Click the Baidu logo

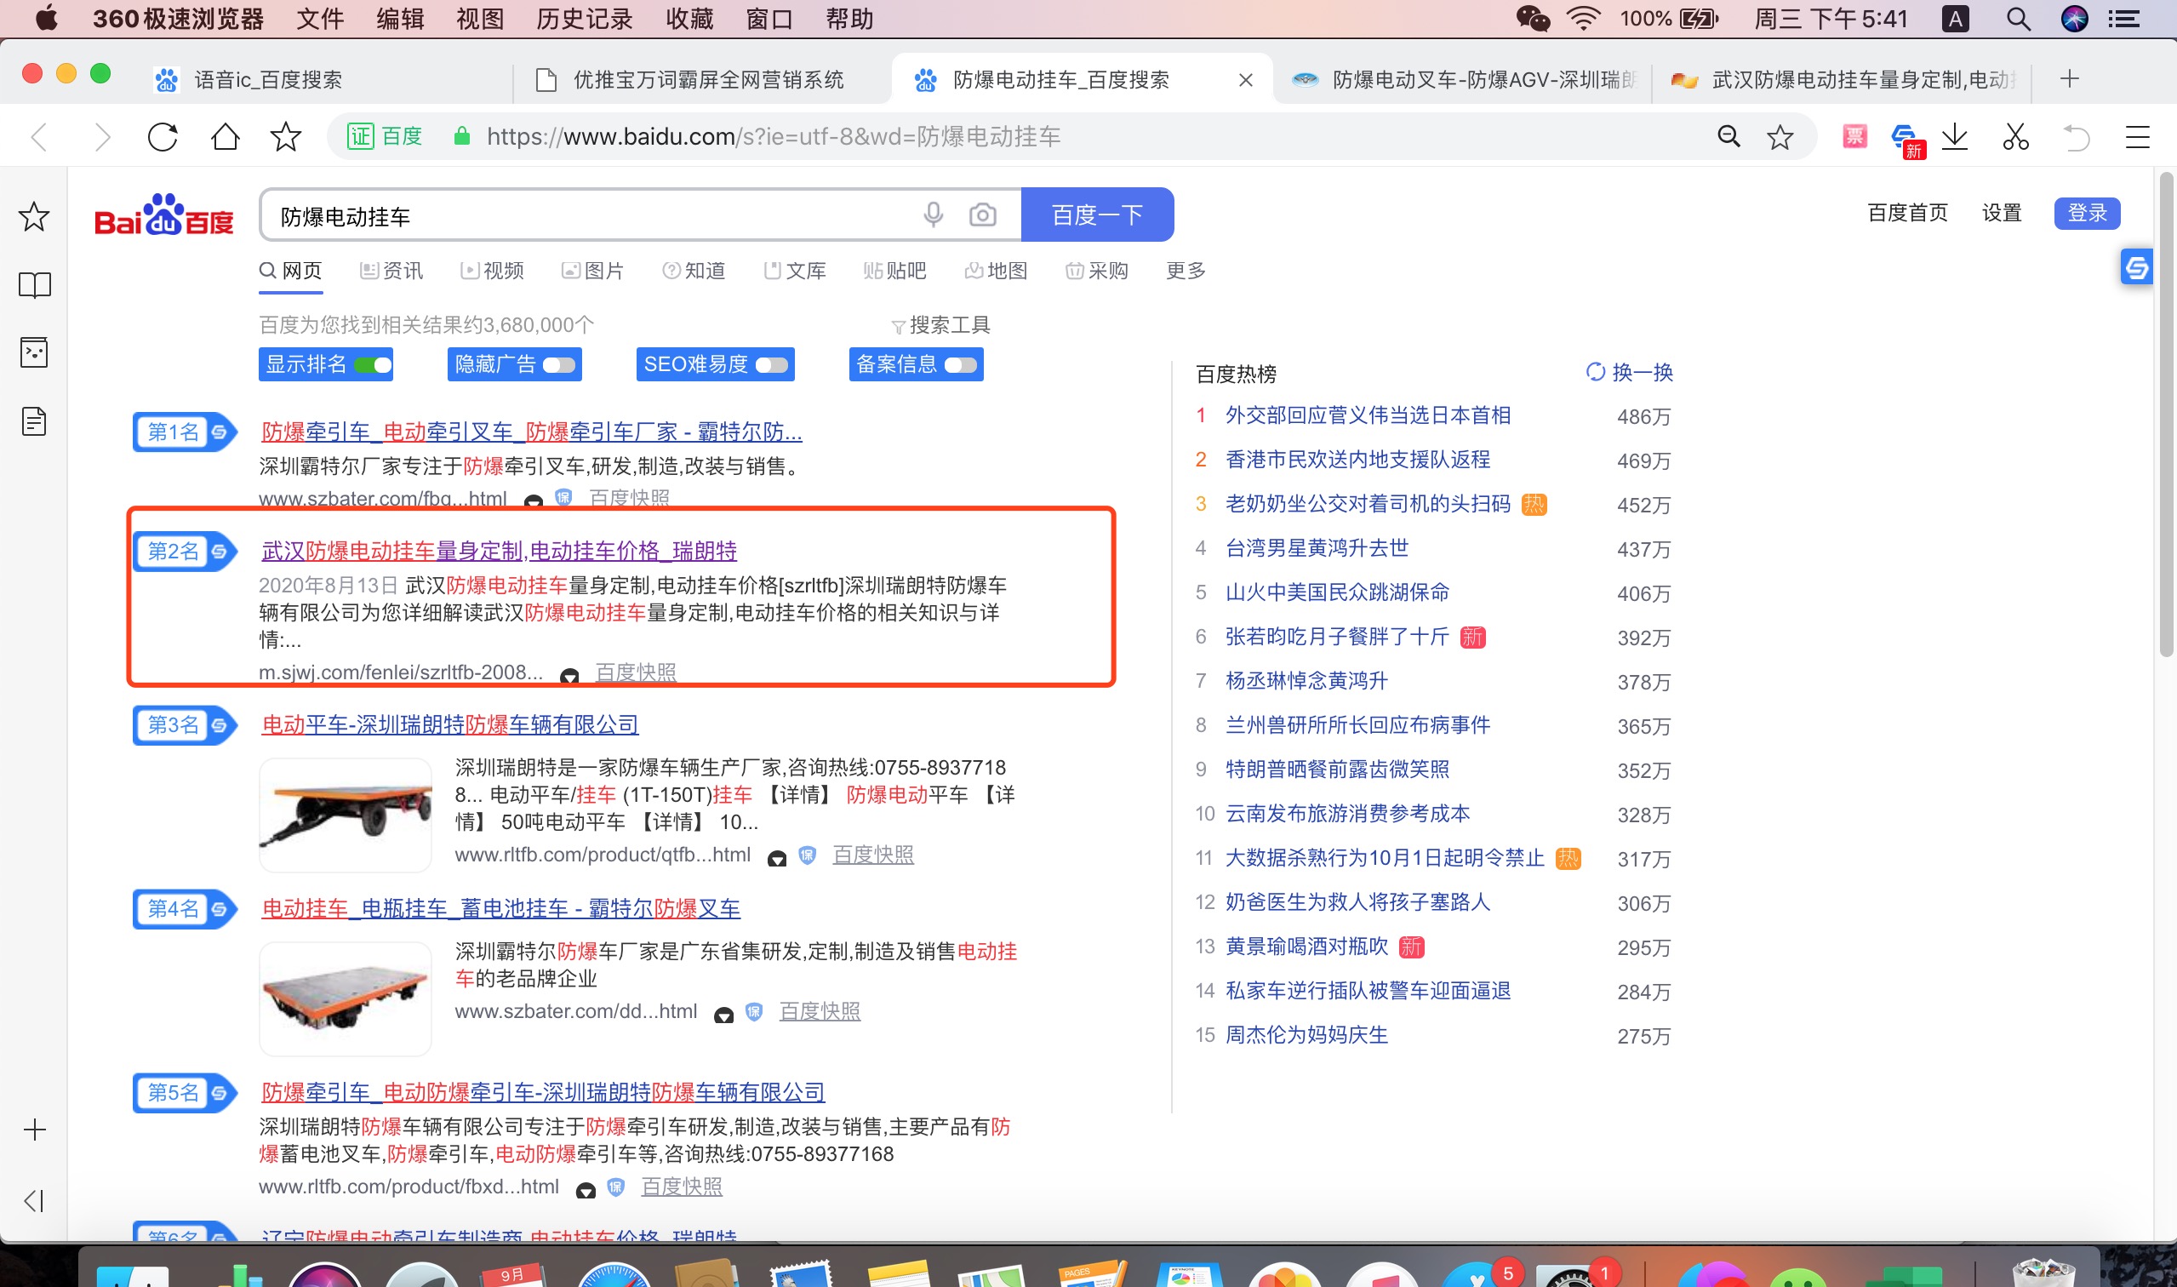tap(164, 214)
